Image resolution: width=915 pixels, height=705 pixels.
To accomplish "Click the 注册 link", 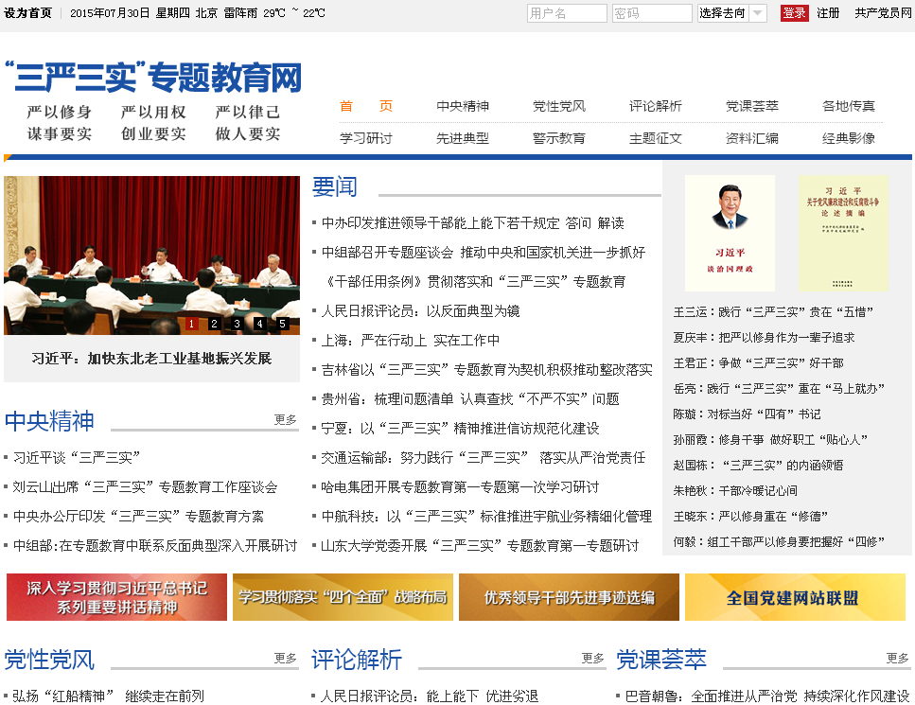I will (828, 13).
